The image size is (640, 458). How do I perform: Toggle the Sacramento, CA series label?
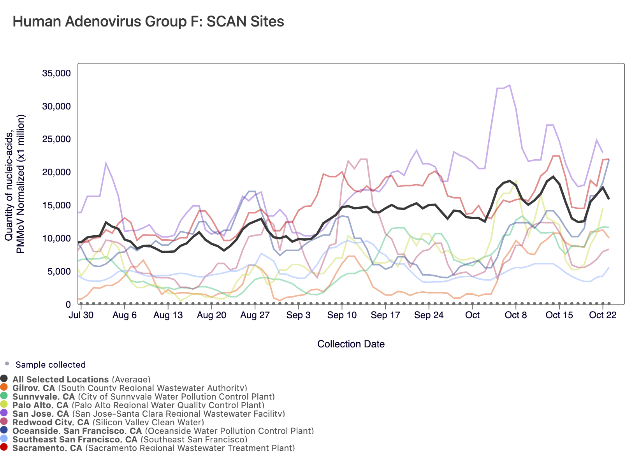[x=47, y=448]
